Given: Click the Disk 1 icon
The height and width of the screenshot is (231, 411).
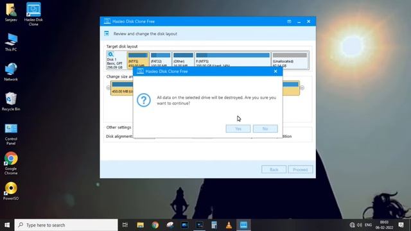Looking at the screenshot, I should (110, 54).
